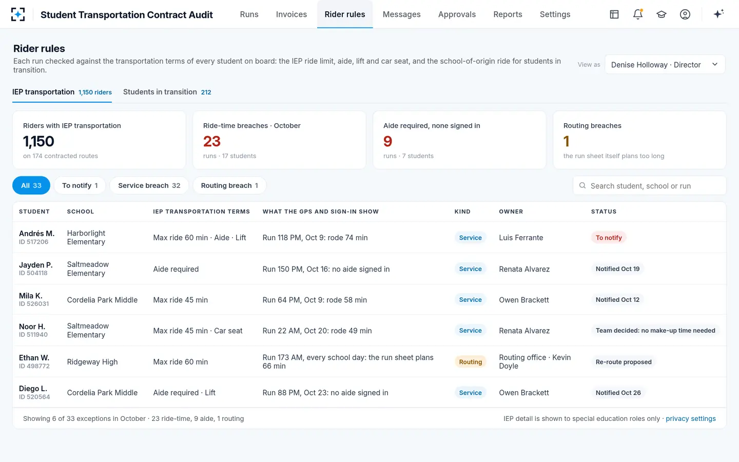Launch the AI sparkle assistant
The image size is (739, 462).
(718, 14)
